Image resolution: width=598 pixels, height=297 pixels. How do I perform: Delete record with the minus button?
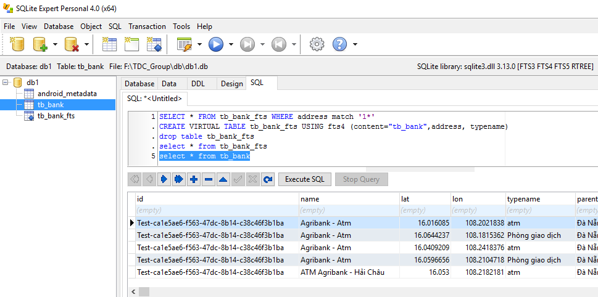209,179
